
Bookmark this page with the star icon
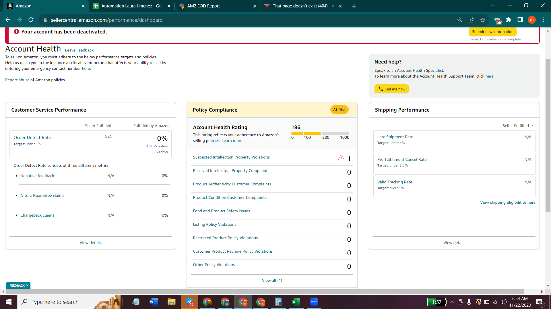click(483, 20)
